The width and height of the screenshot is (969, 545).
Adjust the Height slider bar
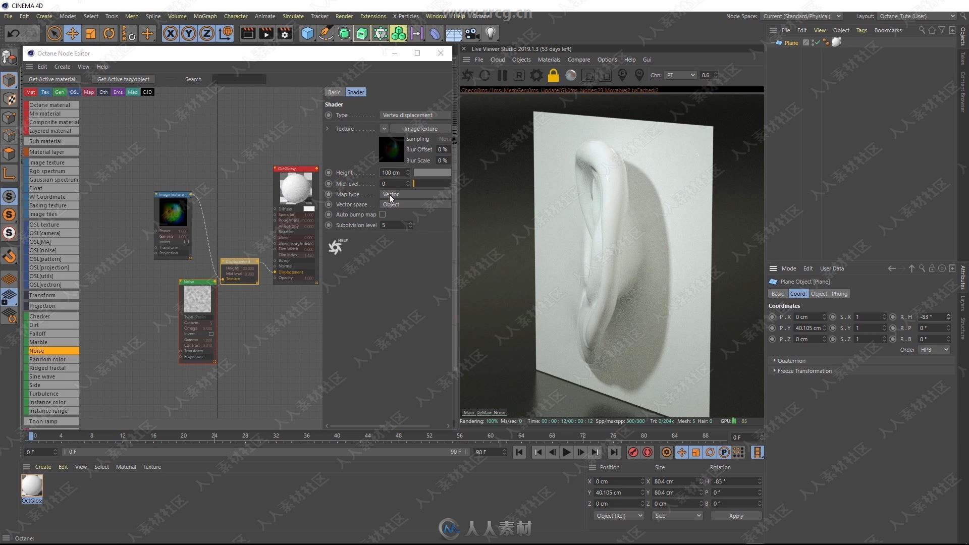(x=433, y=173)
